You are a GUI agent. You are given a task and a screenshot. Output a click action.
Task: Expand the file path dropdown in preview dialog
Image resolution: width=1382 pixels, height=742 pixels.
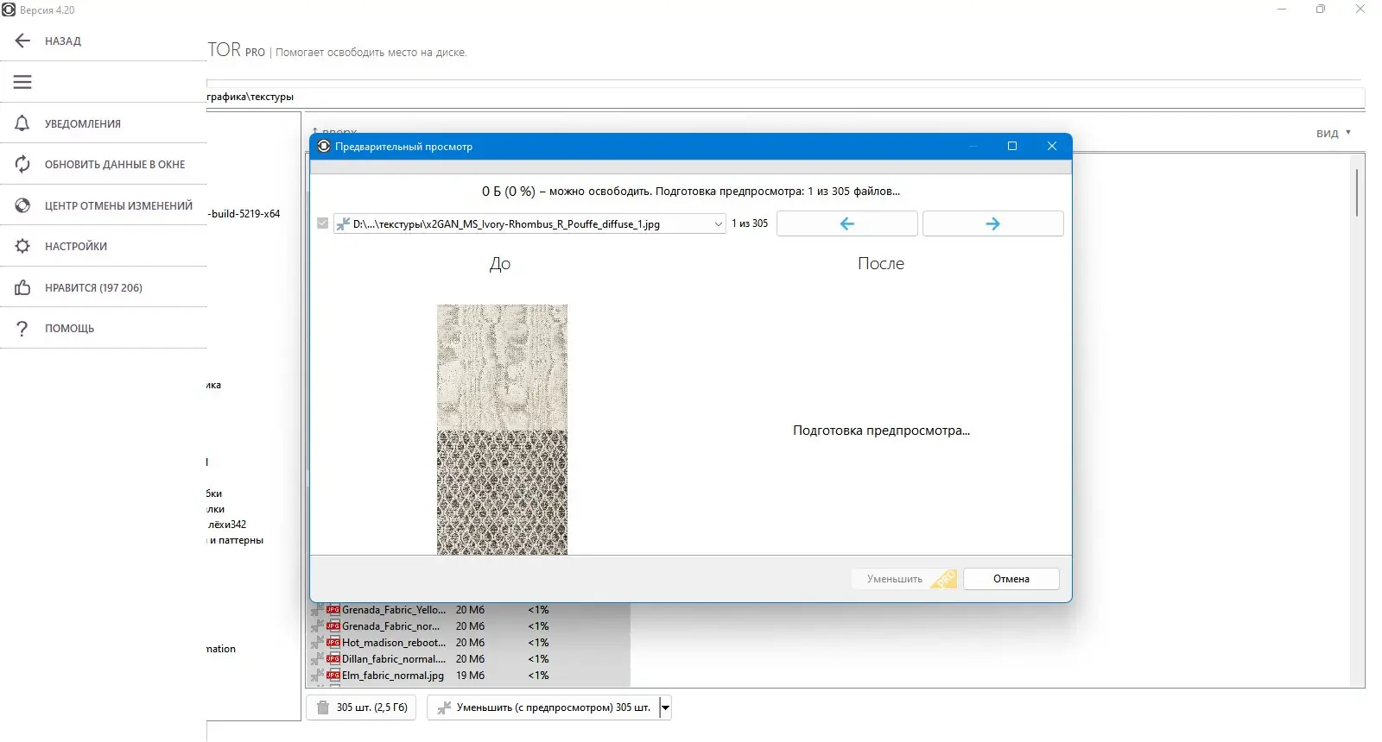(718, 223)
